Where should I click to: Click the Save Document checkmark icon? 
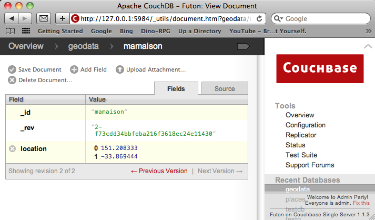click(12, 69)
